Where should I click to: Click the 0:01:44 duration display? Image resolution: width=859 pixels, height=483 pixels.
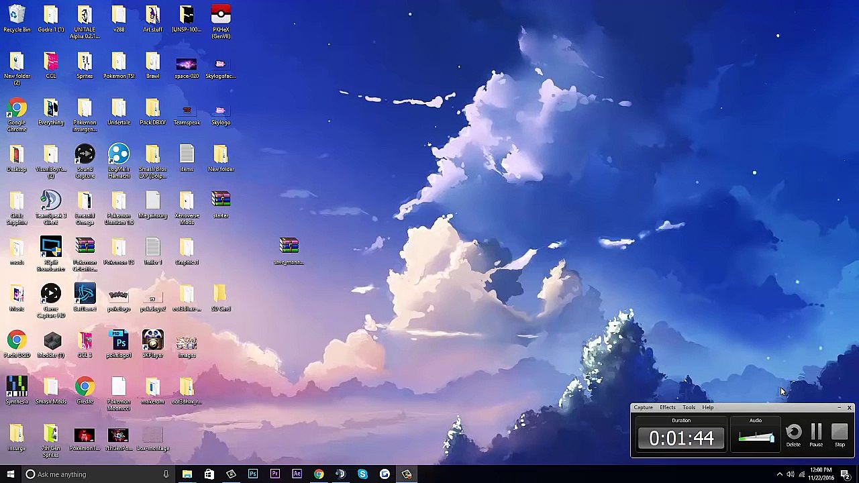coord(681,438)
